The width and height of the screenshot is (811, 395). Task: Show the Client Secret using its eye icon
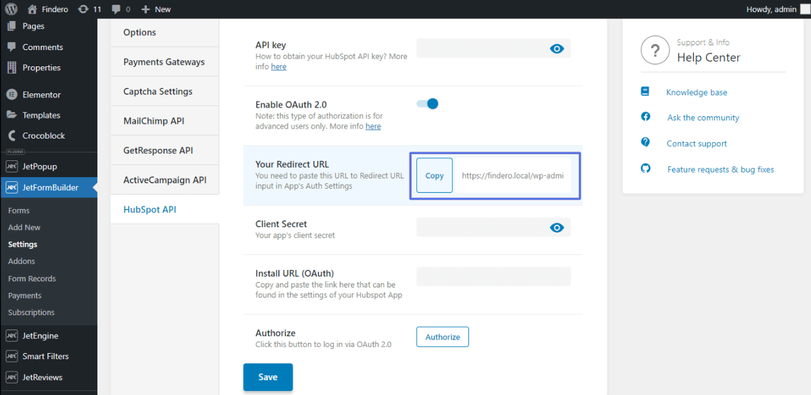pyautogui.click(x=556, y=227)
